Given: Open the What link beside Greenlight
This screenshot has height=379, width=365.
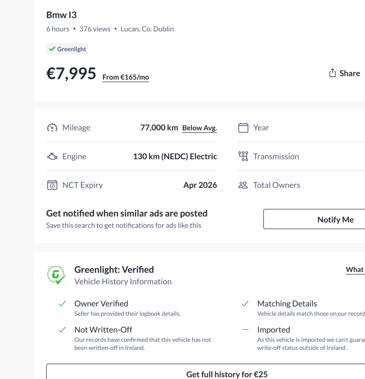Looking at the screenshot, I should tap(355, 270).
